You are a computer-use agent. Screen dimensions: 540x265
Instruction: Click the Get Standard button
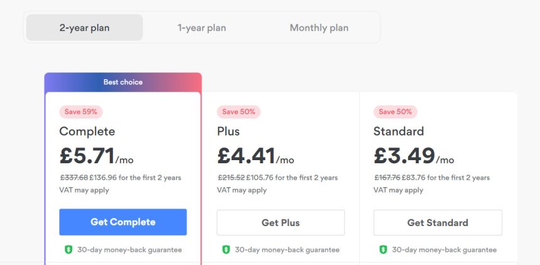pos(438,223)
